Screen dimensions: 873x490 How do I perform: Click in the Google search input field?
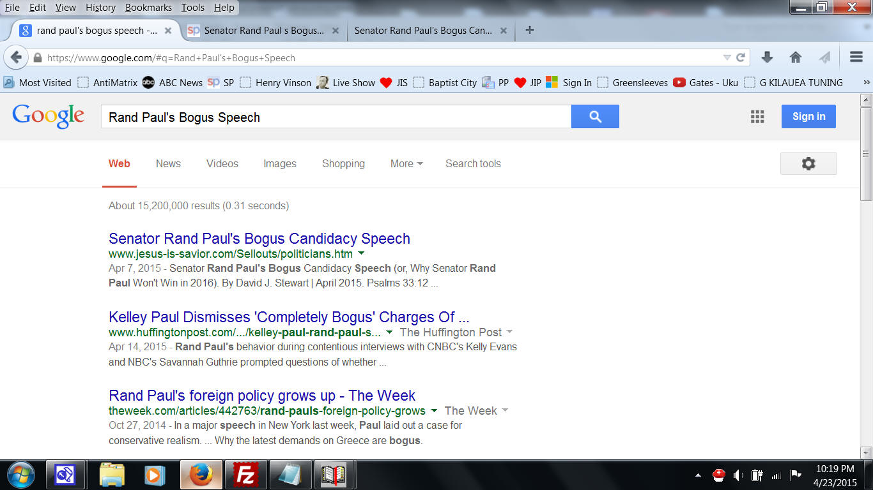[x=336, y=117]
